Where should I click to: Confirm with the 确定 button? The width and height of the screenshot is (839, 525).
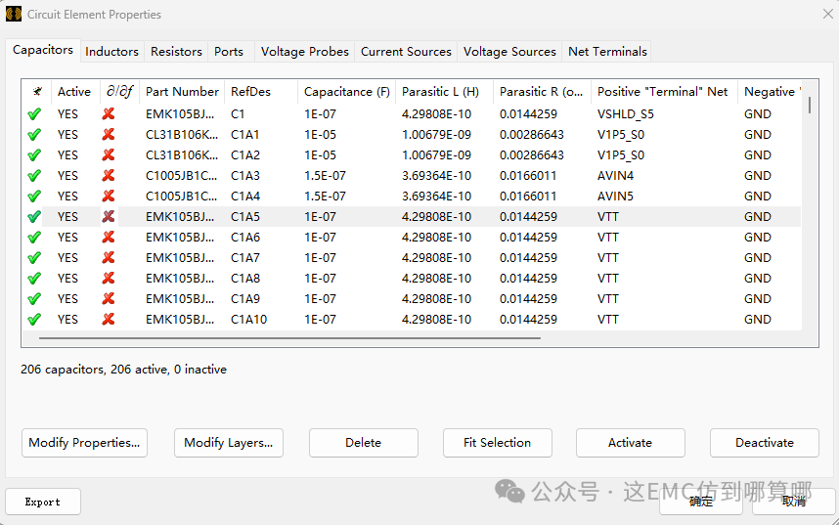(701, 502)
